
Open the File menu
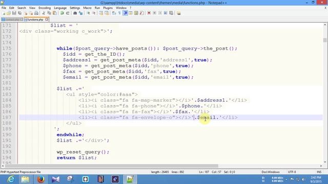point(4,8)
